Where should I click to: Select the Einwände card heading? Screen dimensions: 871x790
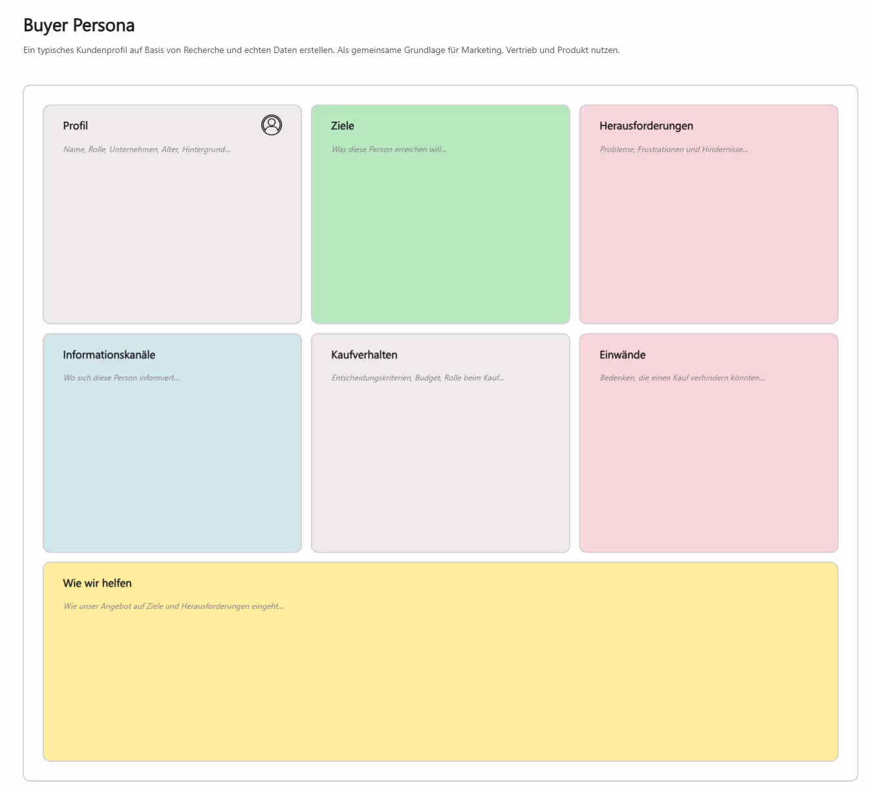coord(622,354)
